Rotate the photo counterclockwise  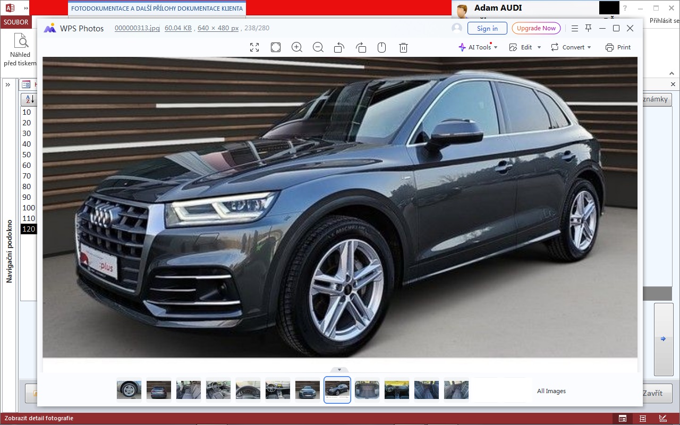[x=339, y=47]
